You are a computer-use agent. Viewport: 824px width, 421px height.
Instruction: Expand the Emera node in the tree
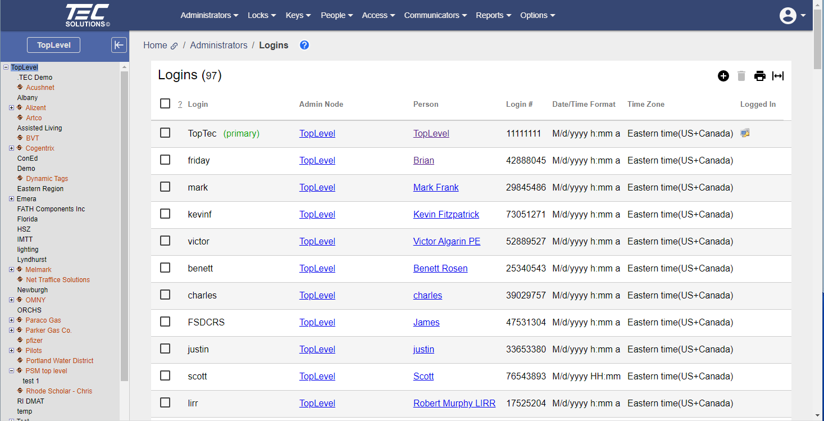(x=12, y=199)
